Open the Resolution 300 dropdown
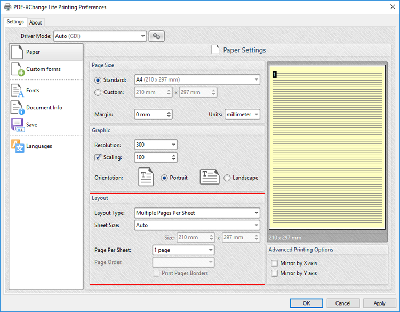Image resolution: width=400 pixels, height=312 pixels. pos(156,145)
